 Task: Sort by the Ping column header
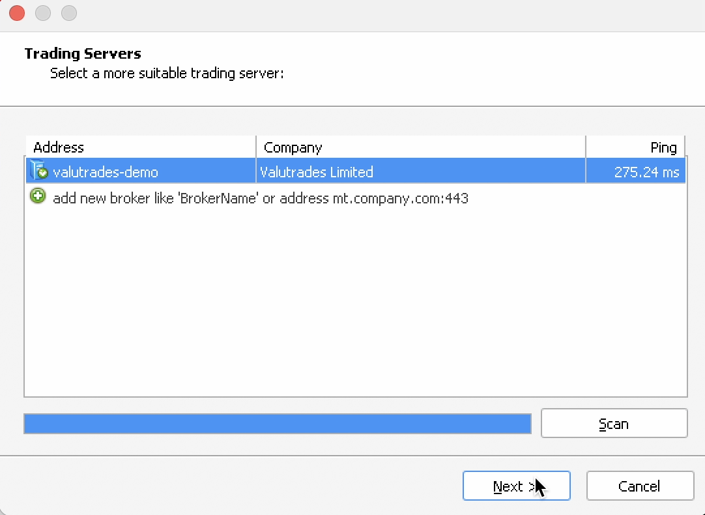pyautogui.click(x=635, y=147)
